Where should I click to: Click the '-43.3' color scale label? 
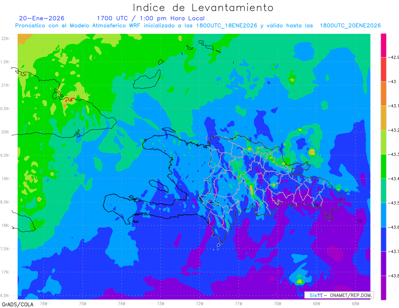pyautogui.click(x=394, y=154)
